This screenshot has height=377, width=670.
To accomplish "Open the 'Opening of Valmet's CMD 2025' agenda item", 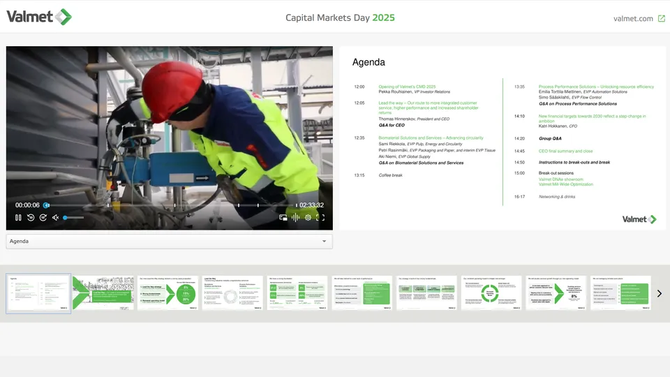I will click(407, 87).
